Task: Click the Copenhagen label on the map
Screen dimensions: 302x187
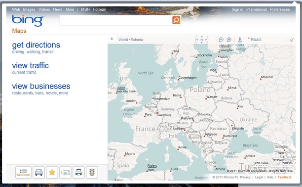Action: coord(188,78)
